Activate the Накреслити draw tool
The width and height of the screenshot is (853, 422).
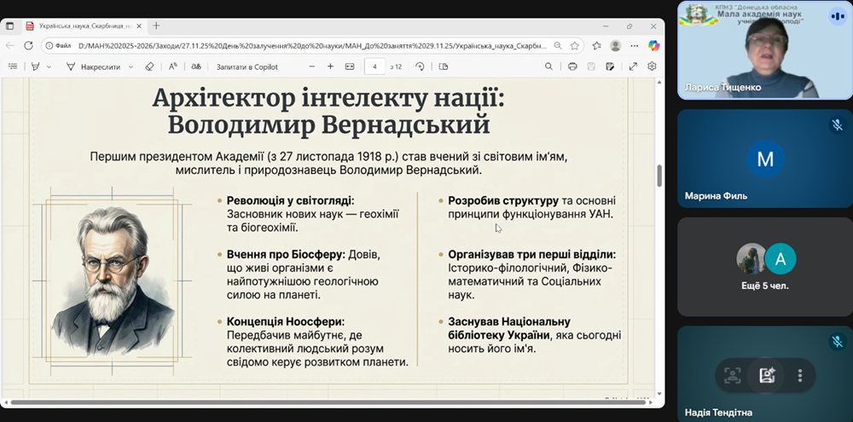pyautogui.click(x=93, y=66)
